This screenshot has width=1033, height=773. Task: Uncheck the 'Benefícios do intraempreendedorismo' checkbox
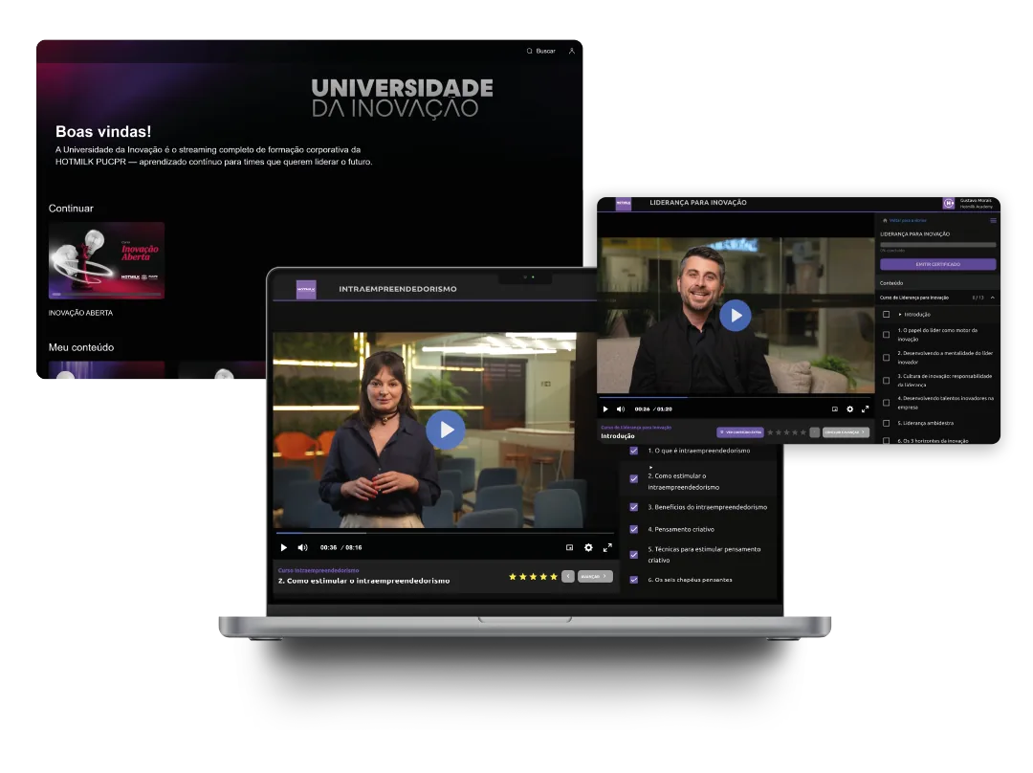tap(634, 507)
